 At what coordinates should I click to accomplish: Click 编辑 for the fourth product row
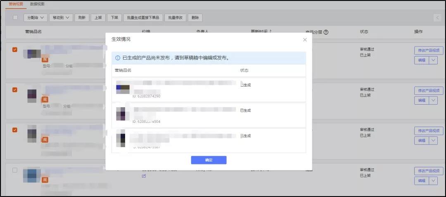[422, 181]
